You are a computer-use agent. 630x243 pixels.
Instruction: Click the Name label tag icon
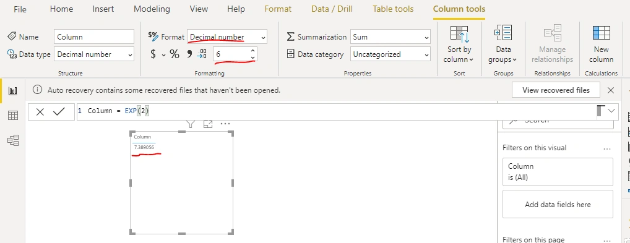[12, 36]
